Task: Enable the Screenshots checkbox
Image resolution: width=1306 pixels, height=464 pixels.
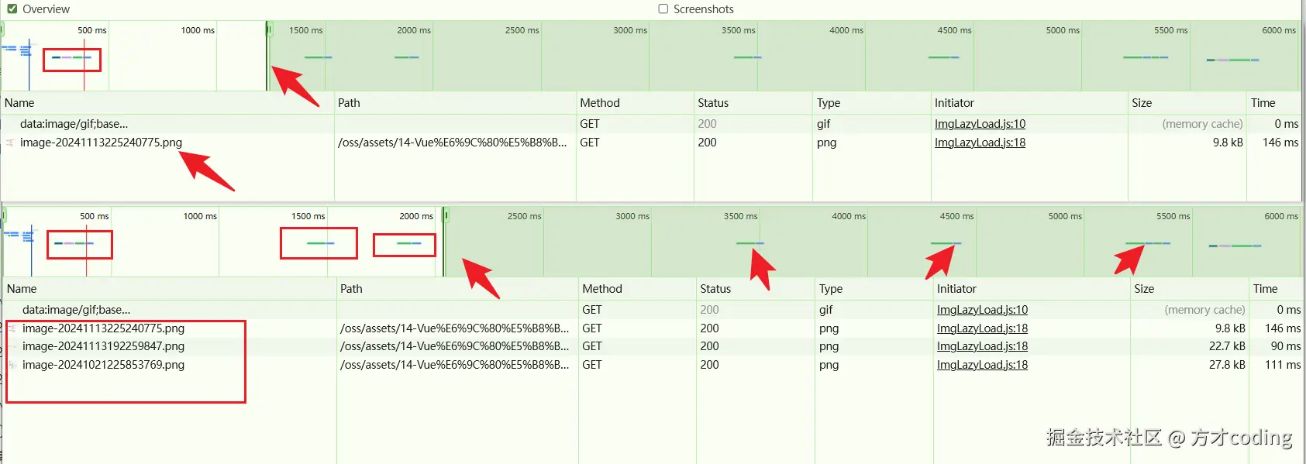Action: tap(663, 9)
